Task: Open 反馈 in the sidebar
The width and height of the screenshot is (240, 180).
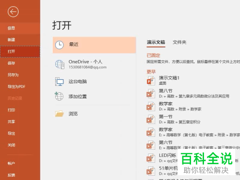Action: [x=20, y=175]
